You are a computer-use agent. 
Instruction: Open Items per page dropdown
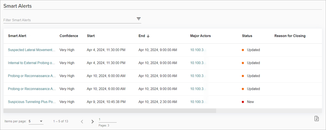(x=36, y=121)
